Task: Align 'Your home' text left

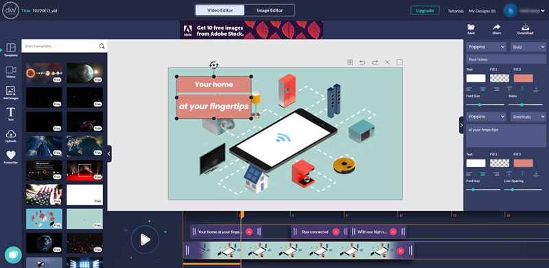Action: click(469, 89)
